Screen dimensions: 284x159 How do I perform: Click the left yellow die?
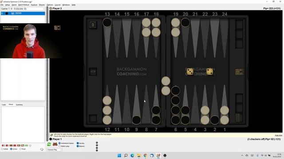point(190,72)
